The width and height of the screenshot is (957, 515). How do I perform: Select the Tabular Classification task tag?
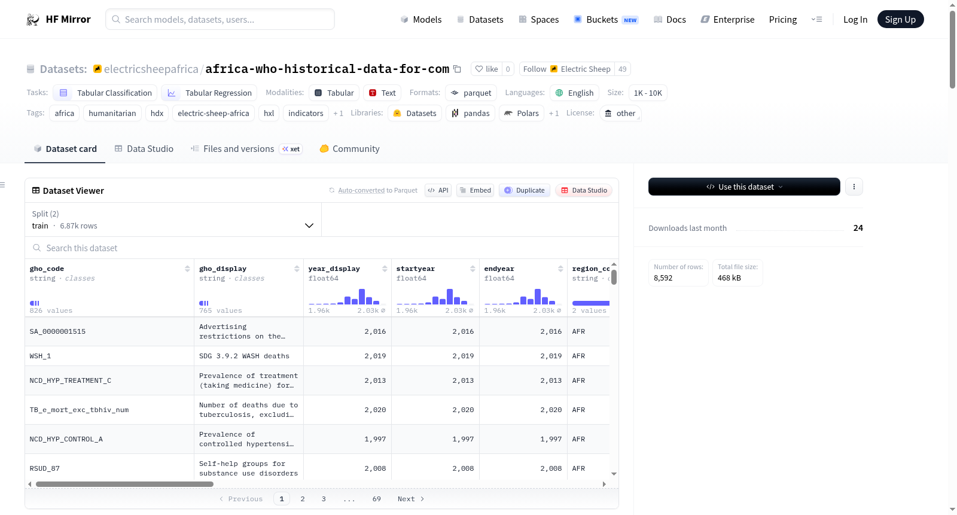[105, 93]
